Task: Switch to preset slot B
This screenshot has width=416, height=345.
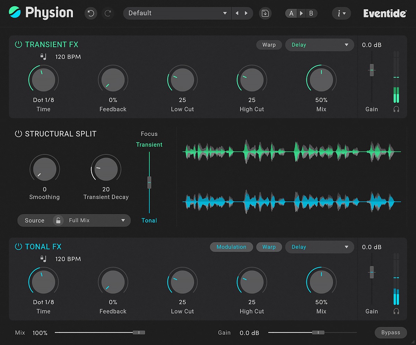Action: coord(311,13)
